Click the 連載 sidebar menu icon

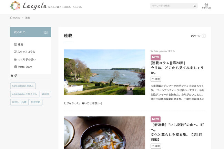15,44
